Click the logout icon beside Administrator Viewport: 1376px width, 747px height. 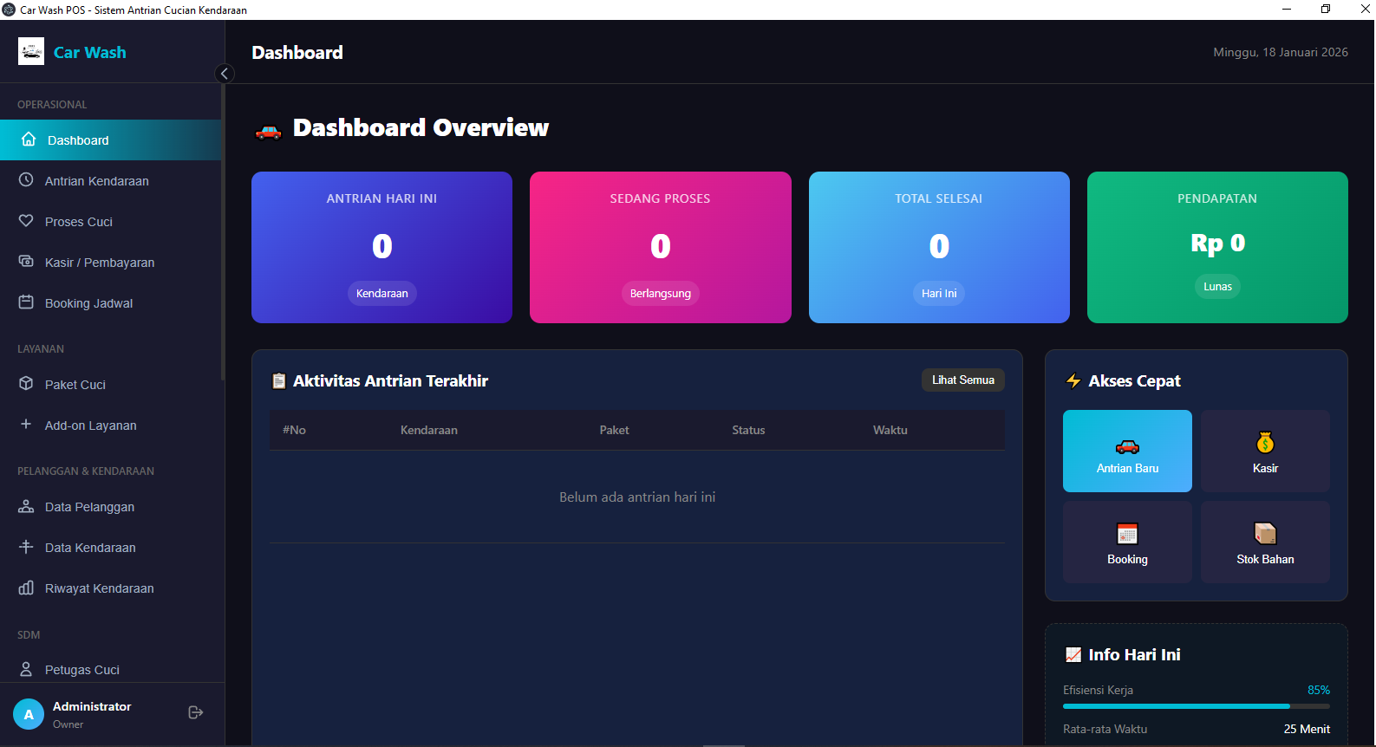196,712
